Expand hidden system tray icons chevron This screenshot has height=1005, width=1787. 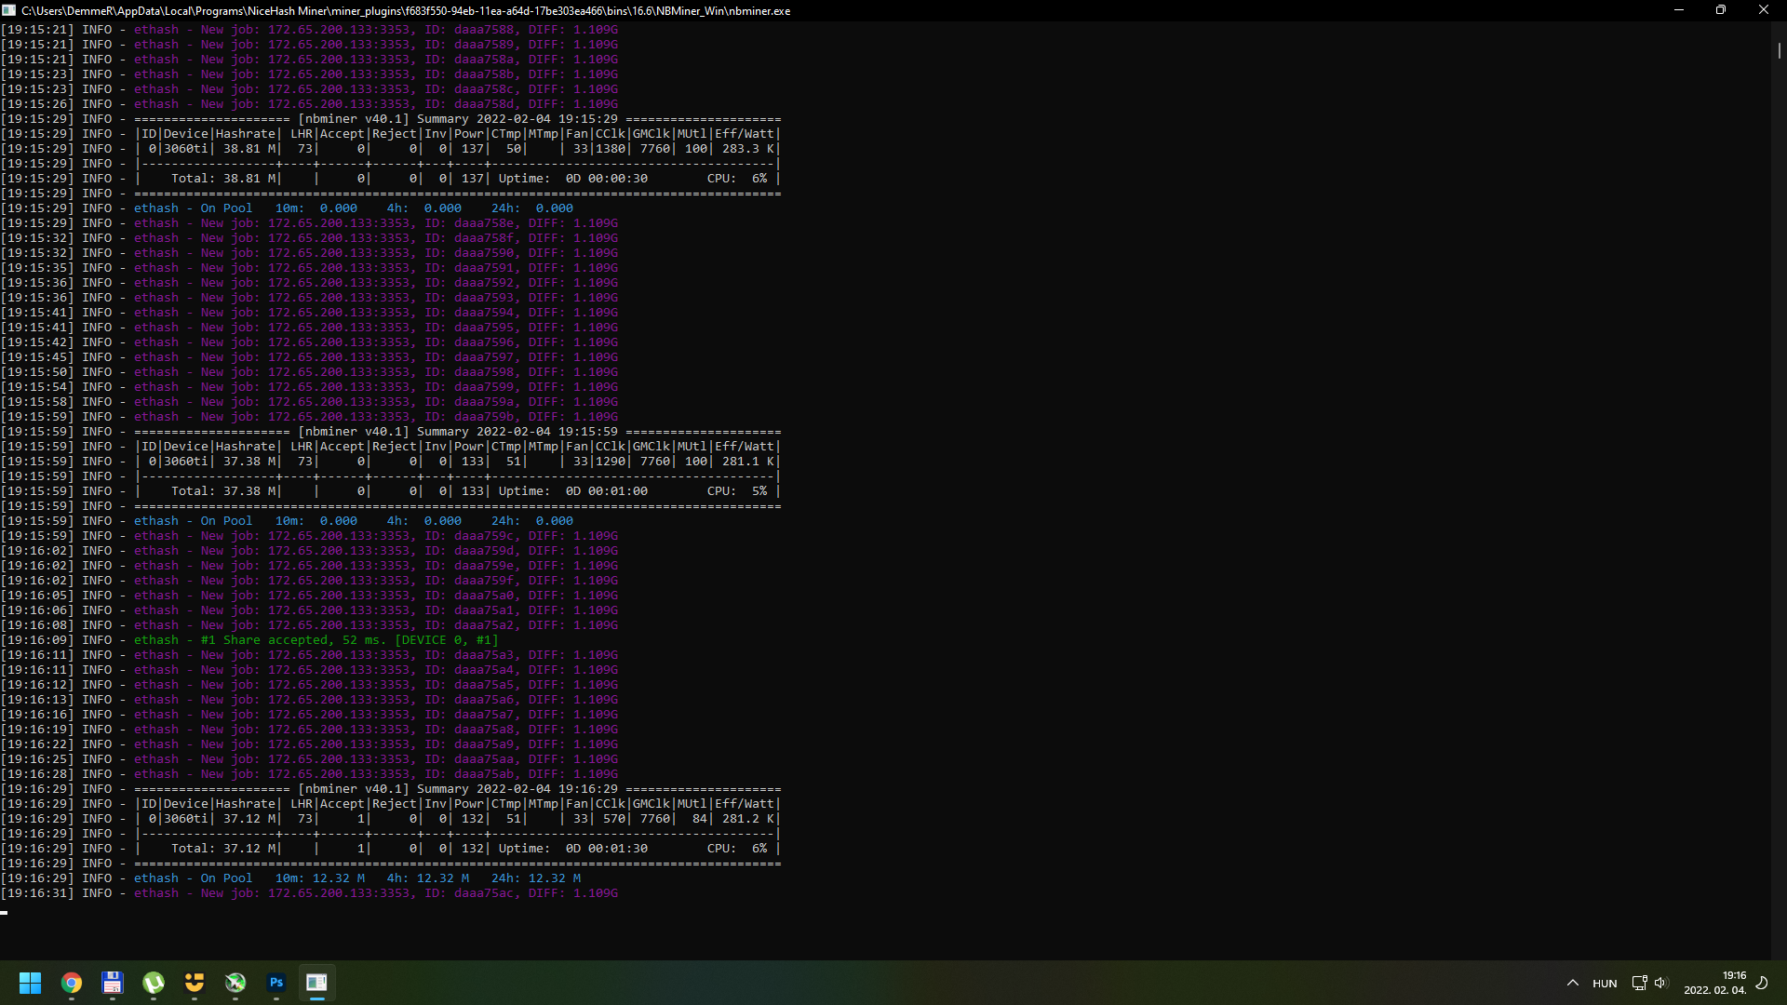(x=1573, y=983)
